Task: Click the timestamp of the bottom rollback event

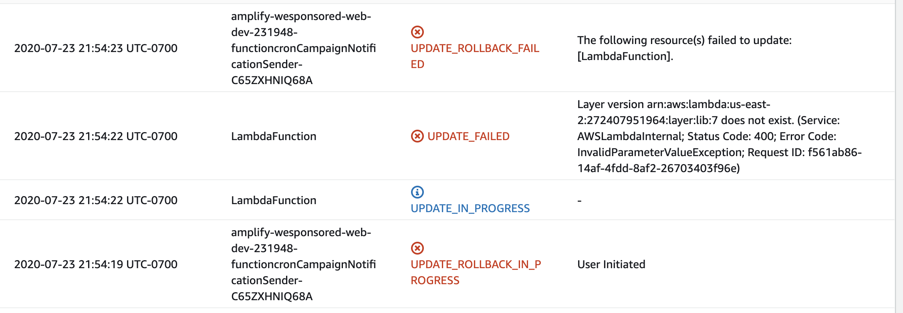Action: click(96, 264)
